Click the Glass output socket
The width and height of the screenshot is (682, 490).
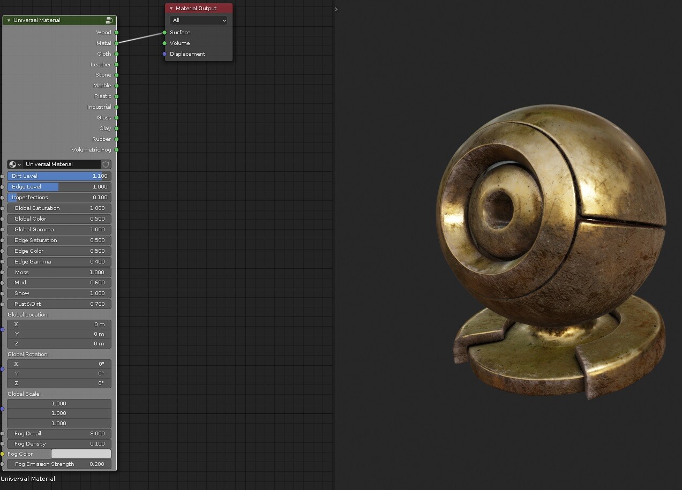coord(117,117)
